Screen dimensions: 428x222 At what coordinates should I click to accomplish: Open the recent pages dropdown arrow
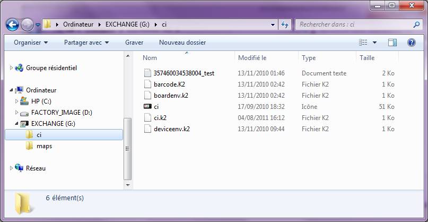pyautogui.click(x=38, y=25)
